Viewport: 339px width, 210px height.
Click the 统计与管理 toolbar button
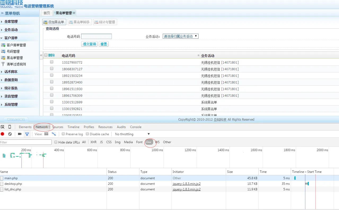coord(105,22)
